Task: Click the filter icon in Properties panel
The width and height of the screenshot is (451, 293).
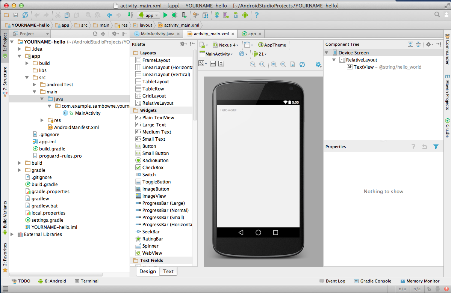Action: 436,147
